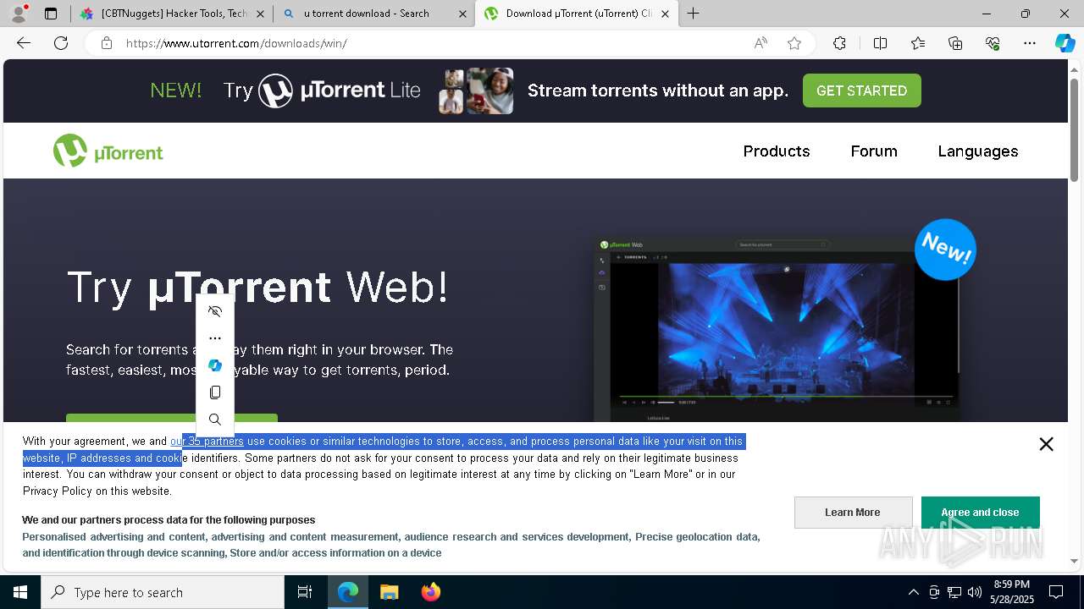Screen dimensions: 1084x609
Task: Click the Try µTorrent Web! heading
Action: coord(257,288)
